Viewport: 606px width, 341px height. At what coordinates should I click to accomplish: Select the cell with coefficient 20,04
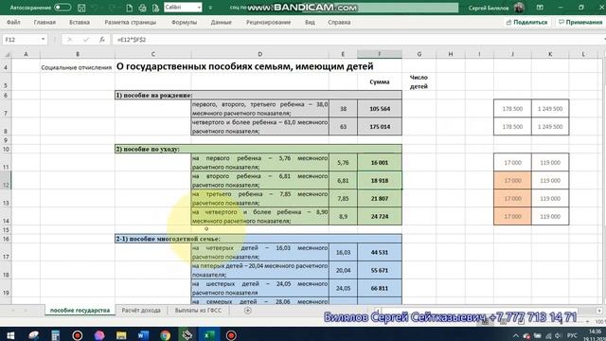tap(343, 270)
